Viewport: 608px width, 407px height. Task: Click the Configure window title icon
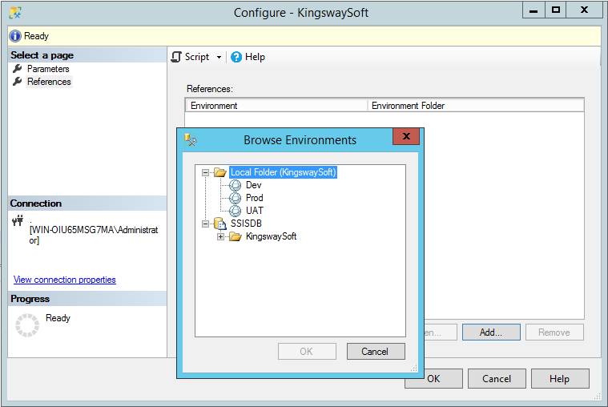pos(15,13)
